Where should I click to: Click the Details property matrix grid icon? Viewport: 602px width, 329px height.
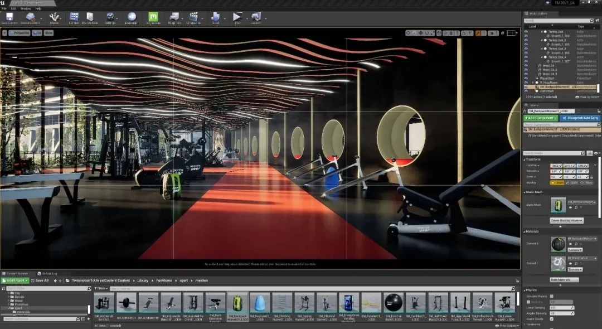click(x=590, y=153)
